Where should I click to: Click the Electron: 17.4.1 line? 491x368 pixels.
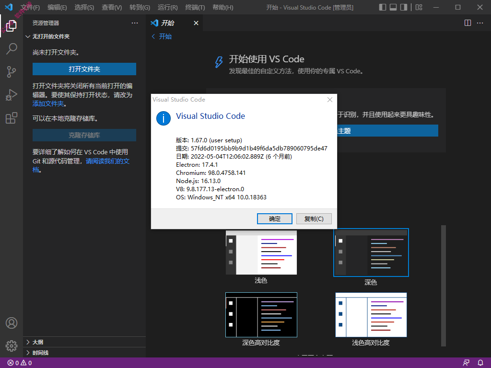197,165
